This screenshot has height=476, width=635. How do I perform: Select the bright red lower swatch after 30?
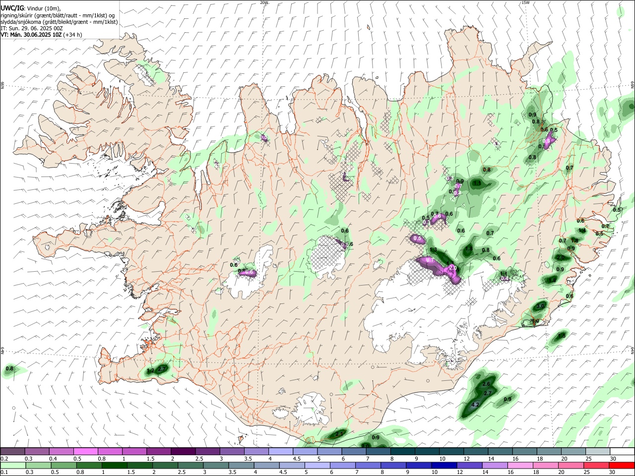tap(621, 466)
